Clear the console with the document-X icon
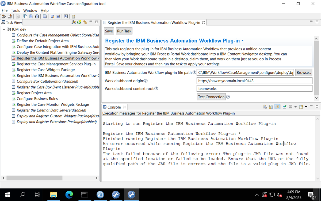321x201 pixels. click(x=265, y=107)
